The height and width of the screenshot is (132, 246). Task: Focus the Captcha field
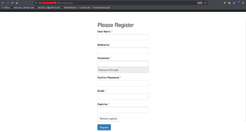tap(123, 110)
